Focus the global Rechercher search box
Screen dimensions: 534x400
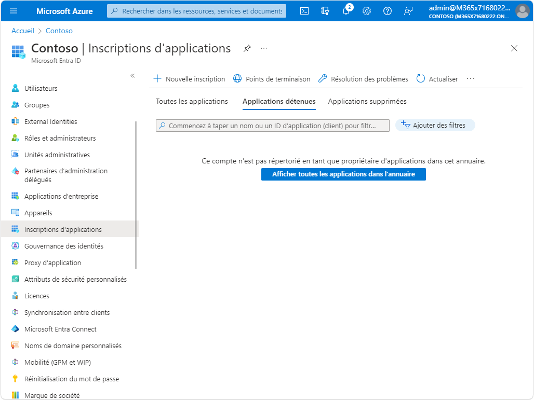pos(196,11)
